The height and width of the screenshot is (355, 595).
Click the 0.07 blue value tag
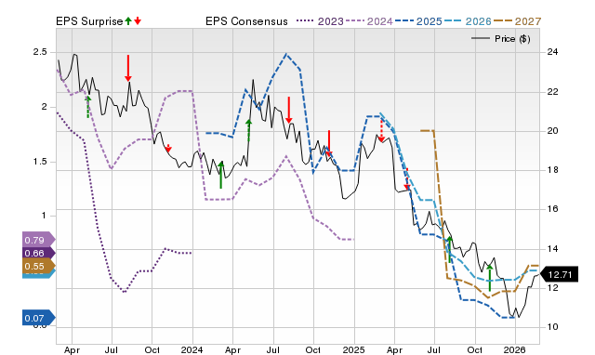(x=38, y=318)
